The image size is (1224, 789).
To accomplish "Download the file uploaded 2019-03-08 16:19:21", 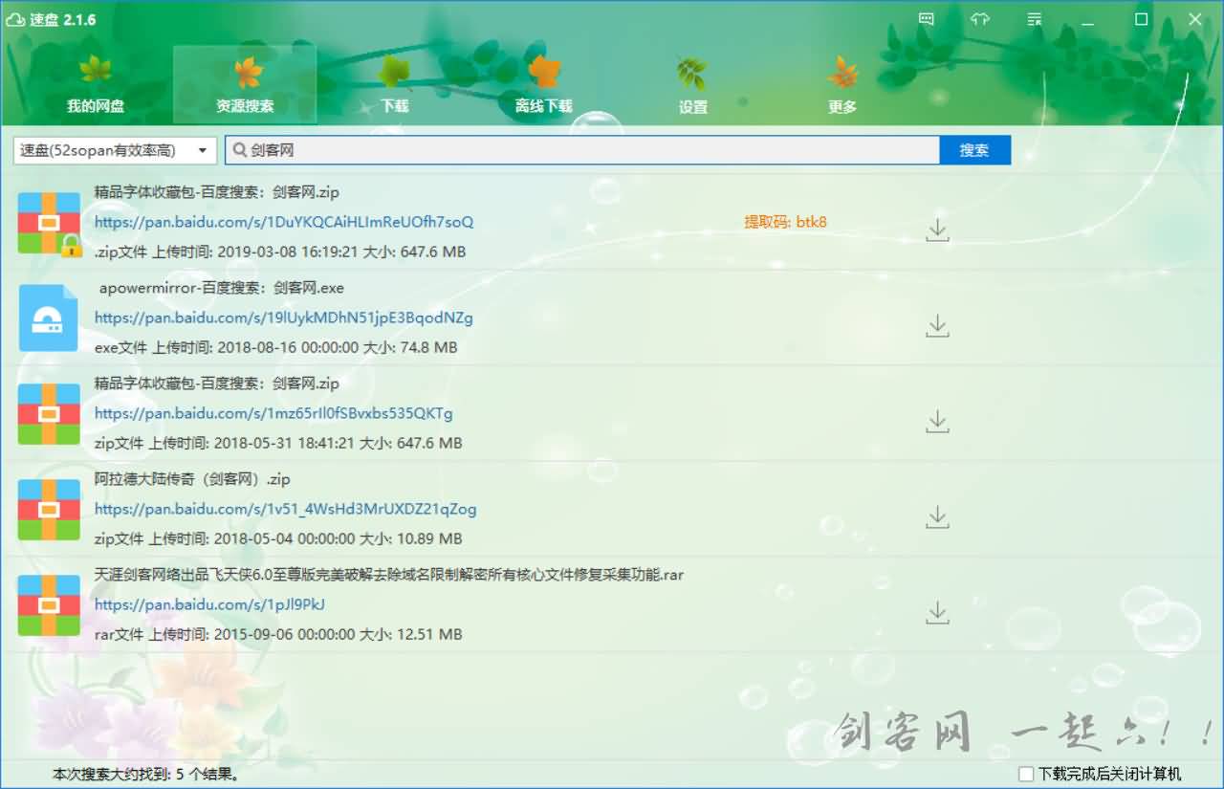I will [937, 230].
